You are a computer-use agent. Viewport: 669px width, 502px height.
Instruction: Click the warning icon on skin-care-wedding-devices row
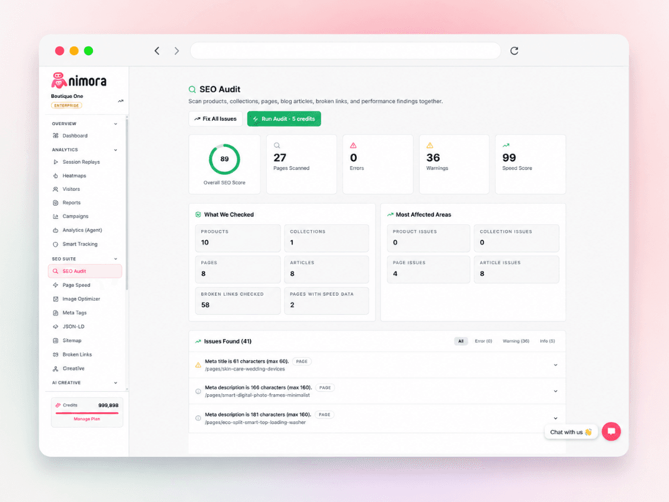point(198,365)
